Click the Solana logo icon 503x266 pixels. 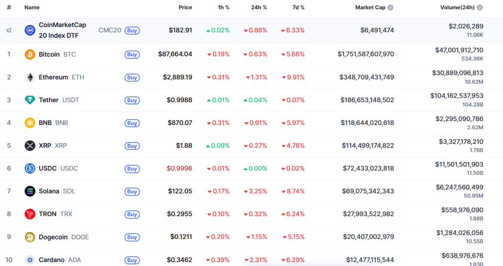coord(30,191)
